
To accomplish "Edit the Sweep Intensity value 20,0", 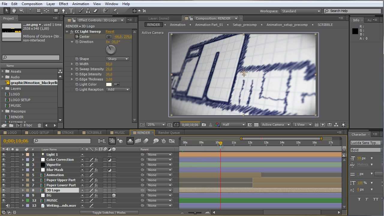I will [109, 69].
